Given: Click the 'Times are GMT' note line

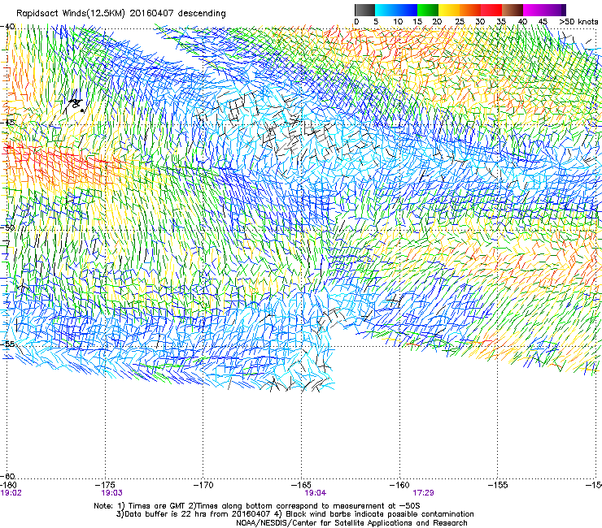Looking at the screenshot, I should [257, 506].
